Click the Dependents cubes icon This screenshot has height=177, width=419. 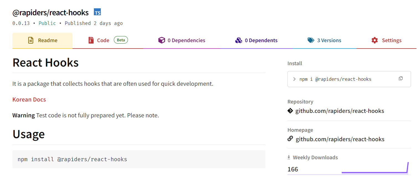pos(238,40)
